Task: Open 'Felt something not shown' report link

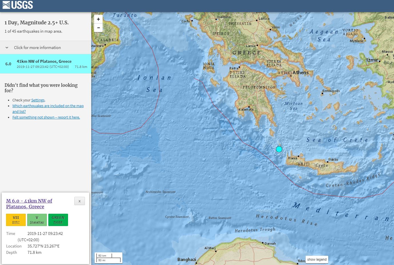Action: pos(46,117)
